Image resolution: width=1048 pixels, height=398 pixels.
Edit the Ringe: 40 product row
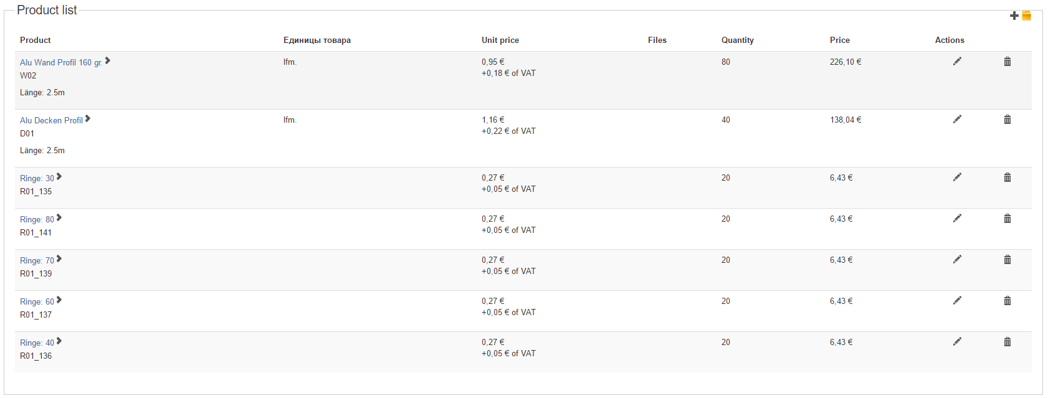pos(957,341)
